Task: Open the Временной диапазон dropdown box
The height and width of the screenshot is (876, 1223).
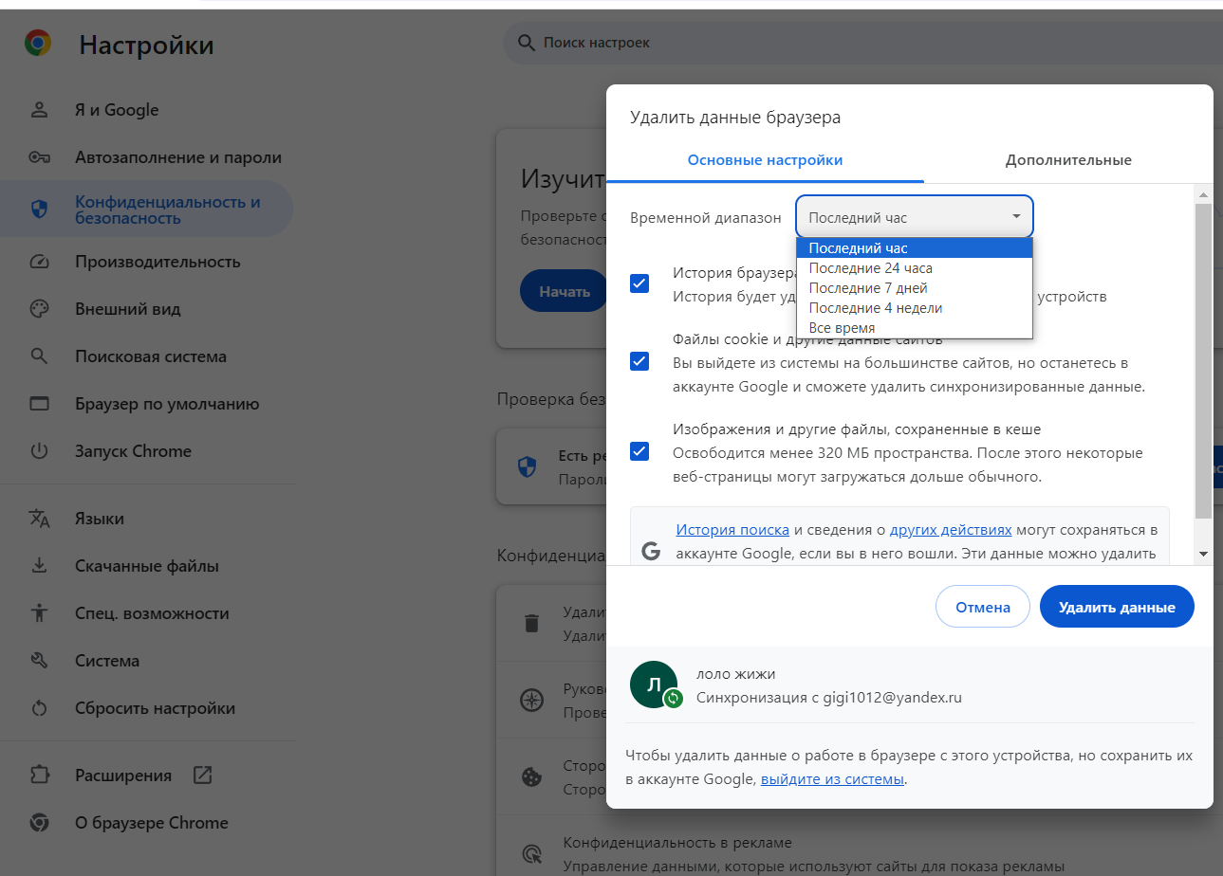Action: click(x=915, y=217)
